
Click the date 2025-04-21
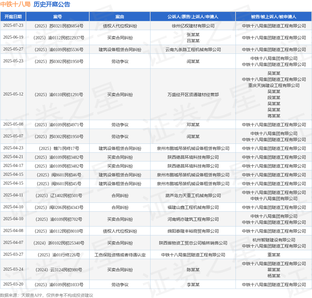[13, 157]
